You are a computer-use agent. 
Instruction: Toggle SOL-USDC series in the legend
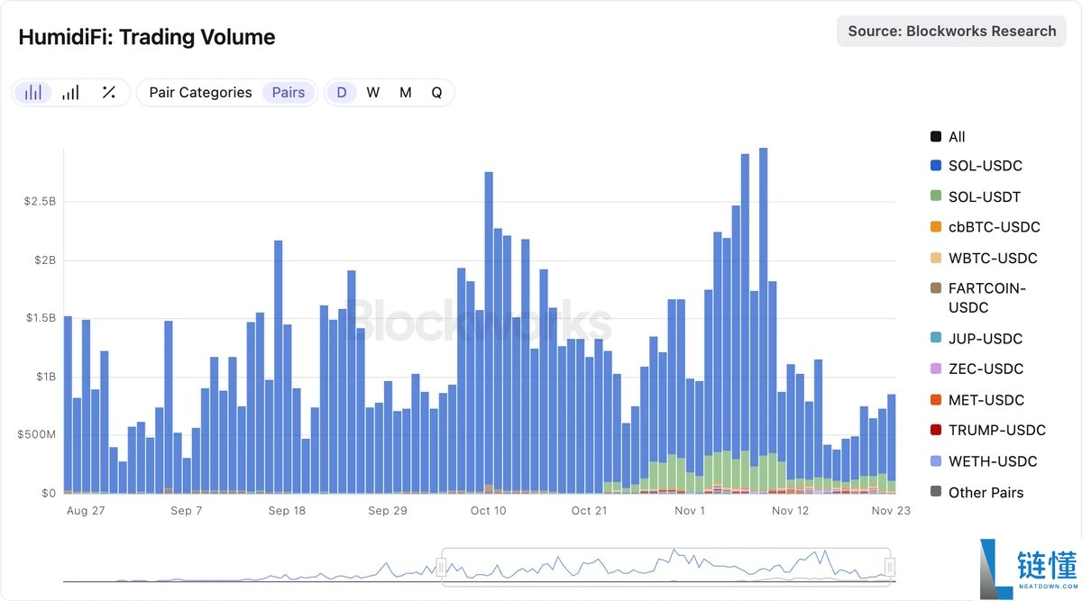click(x=985, y=166)
